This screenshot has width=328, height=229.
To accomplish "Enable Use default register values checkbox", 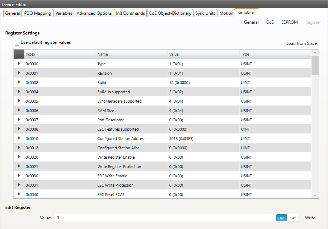I will (17, 43).
